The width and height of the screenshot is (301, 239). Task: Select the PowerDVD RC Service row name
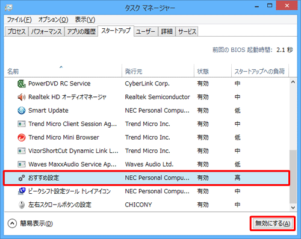tap(60, 84)
